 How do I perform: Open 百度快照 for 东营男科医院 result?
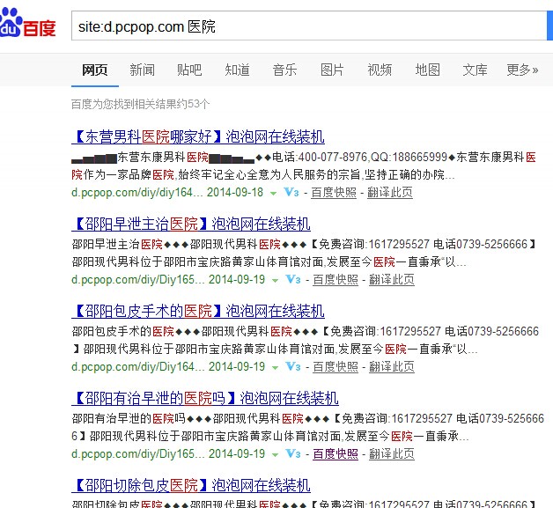[x=334, y=193]
